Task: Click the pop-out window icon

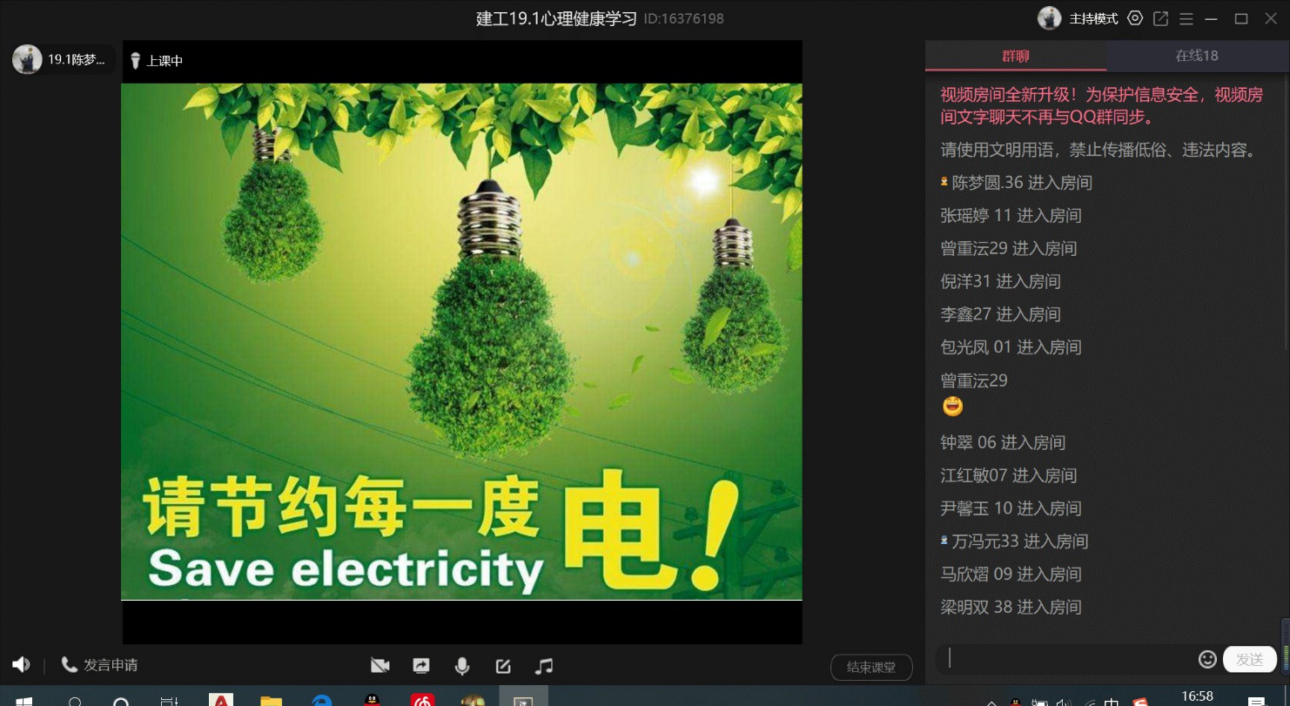Action: coord(1160,17)
